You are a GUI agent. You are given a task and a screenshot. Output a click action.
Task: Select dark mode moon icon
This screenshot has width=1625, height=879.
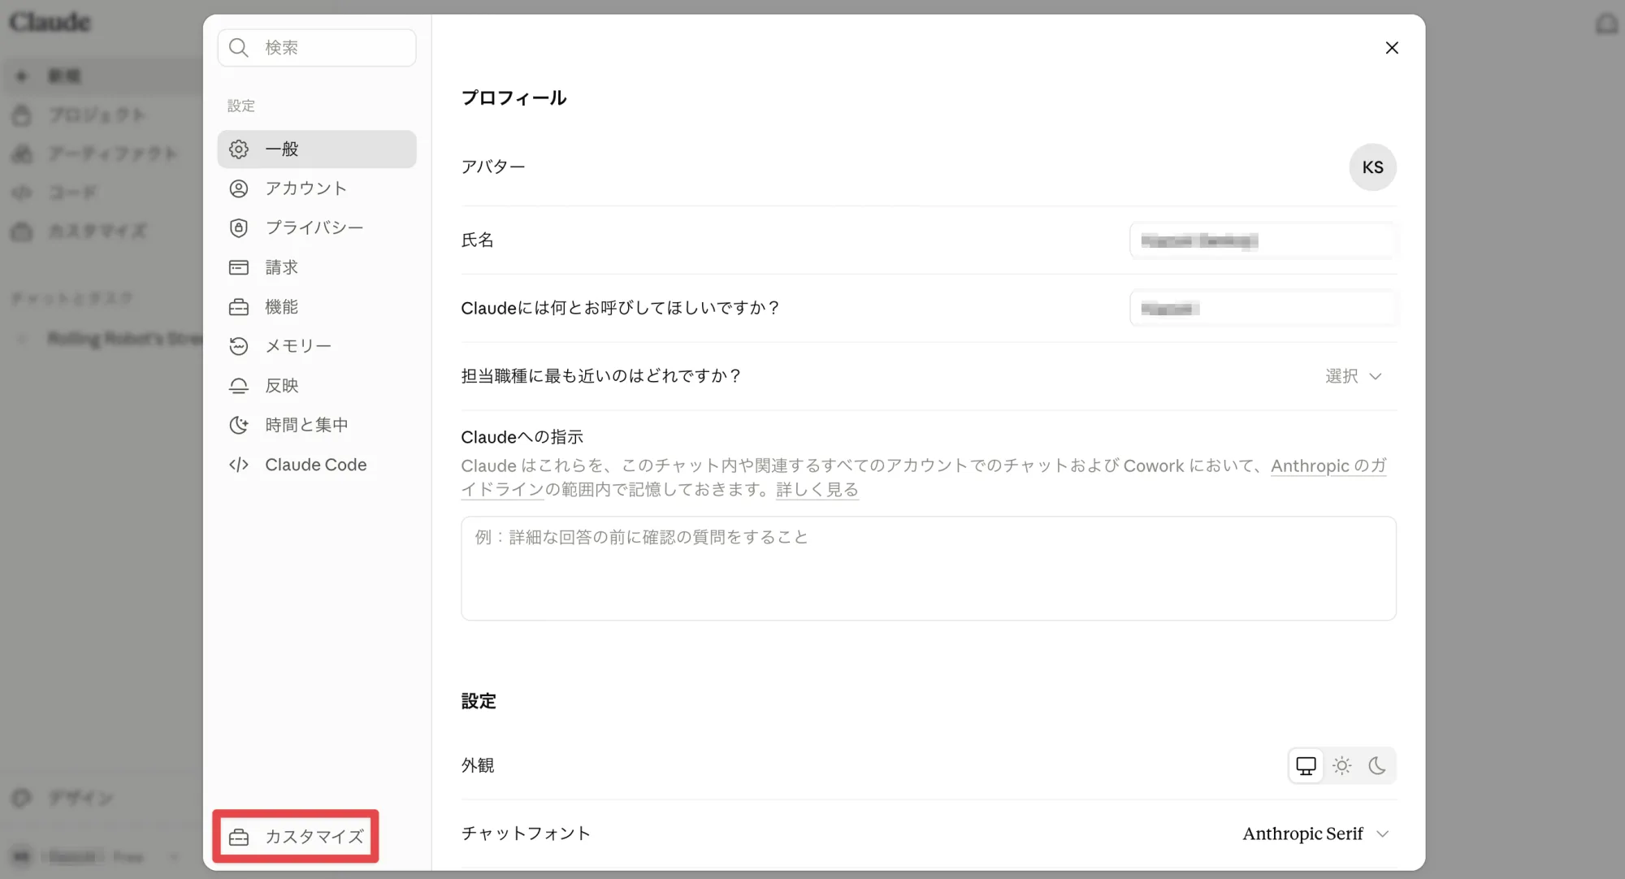click(1377, 765)
